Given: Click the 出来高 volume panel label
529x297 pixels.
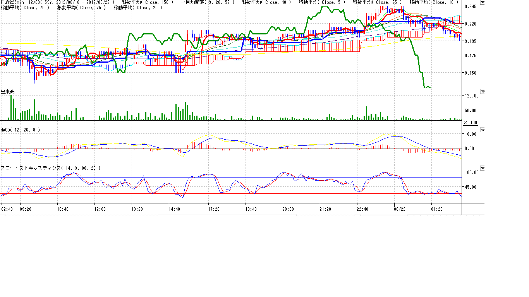Looking at the screenshot, I should pyautogui.click(x=8, y=92).
